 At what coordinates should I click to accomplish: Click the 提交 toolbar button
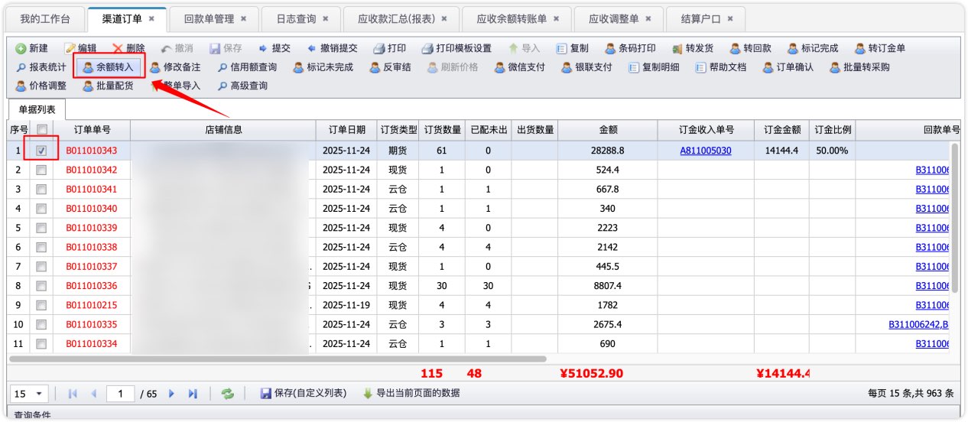274,48
